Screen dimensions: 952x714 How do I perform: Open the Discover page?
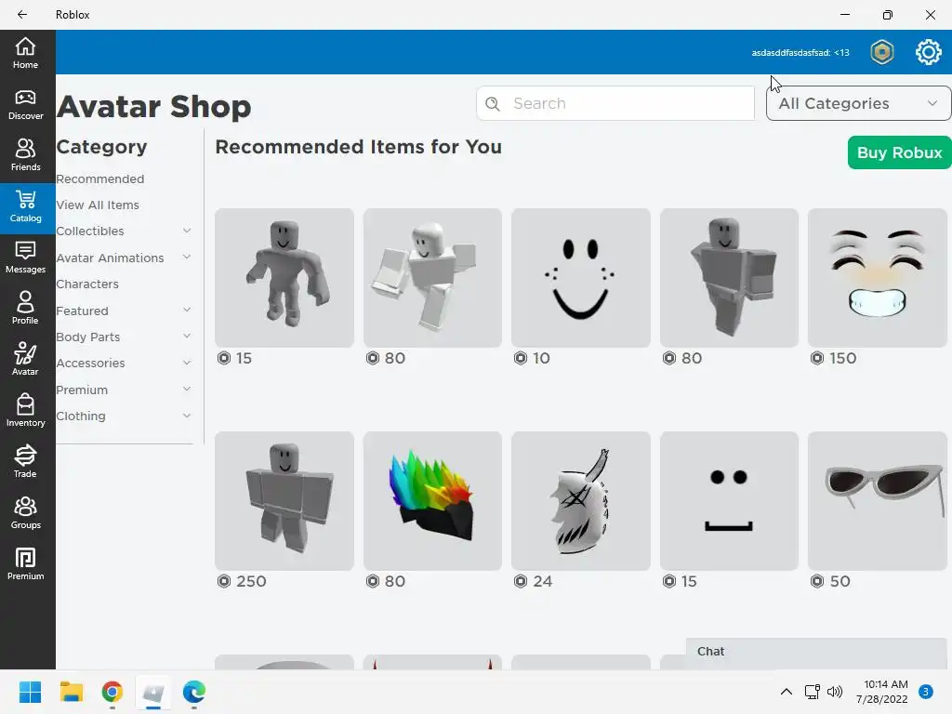pyautogui.click(x=25, y=104)
